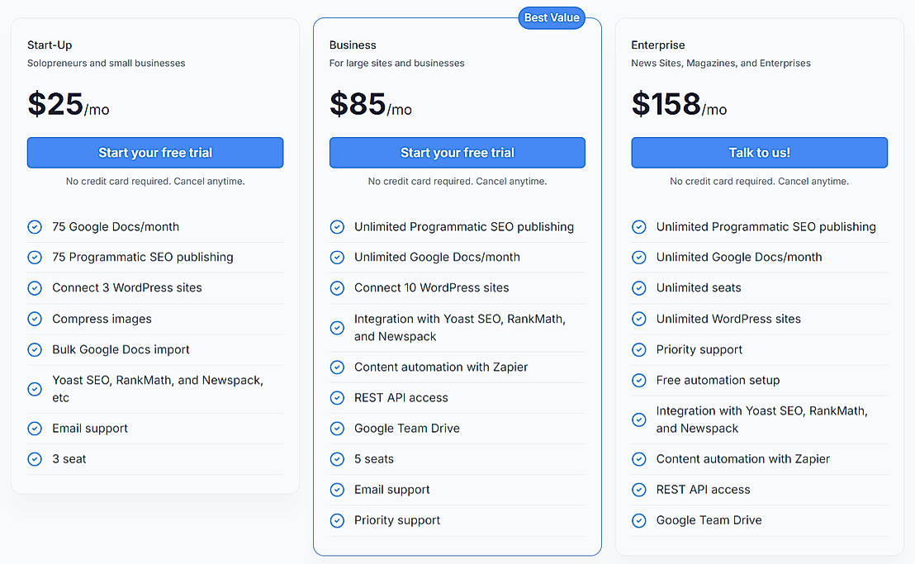
Task: Click 'News Sites, Magazines, and Enterprises' subtitle
Action: point(721,63)
